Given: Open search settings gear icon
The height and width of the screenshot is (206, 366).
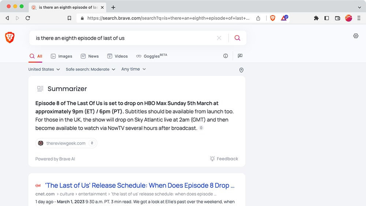Looking at the screenshot, I should point(356,36).
